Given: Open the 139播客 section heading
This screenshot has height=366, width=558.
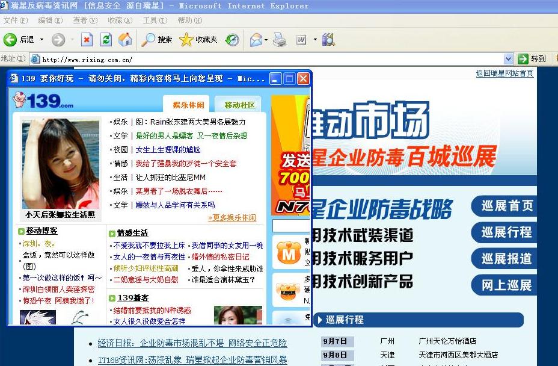Looking at the screenshot, I should (x=133, y=298).
